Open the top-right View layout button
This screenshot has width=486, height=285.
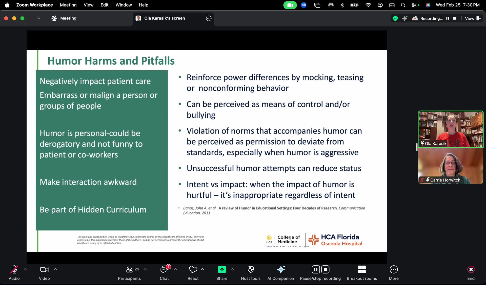(x=472, y=18)
